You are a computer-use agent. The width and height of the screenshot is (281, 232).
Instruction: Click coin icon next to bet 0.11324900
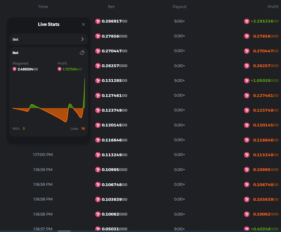coord(98,155)
